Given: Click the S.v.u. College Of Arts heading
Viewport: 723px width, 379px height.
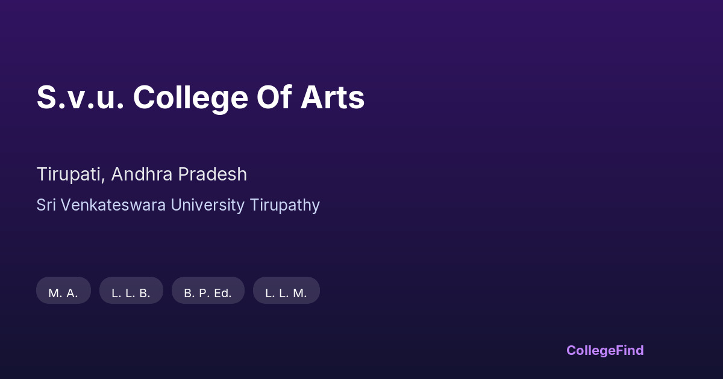Looking at the screenshot, I should pyautogui.click(x=201, y=97).
